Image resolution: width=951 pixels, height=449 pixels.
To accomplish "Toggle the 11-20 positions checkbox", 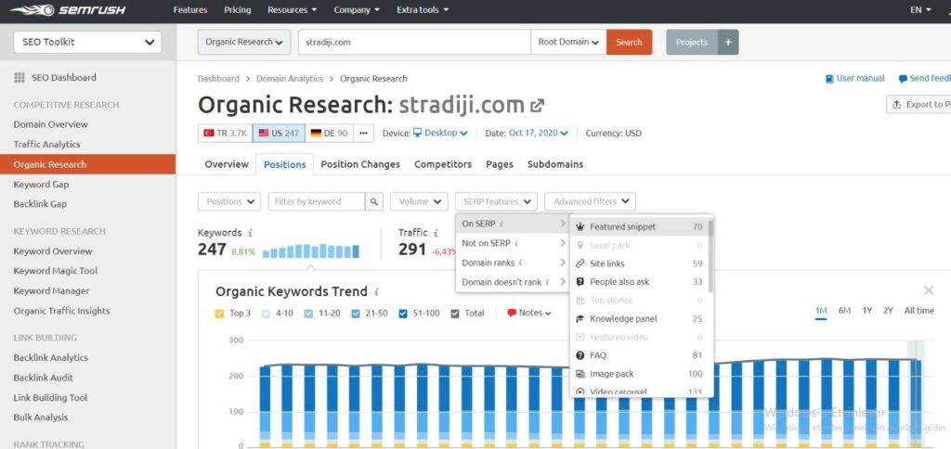I will [x=308, y=314].
